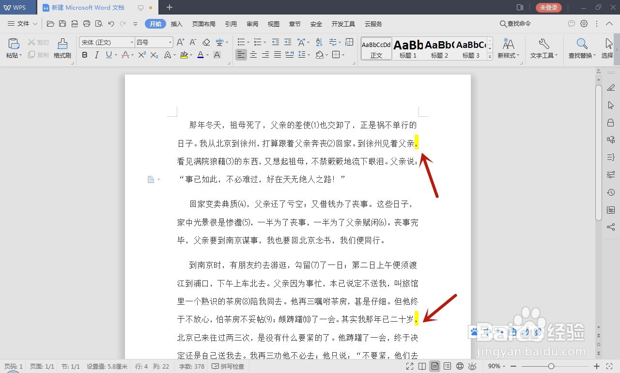The height and width of the screenshot is (373, 620).
Task: Add a new document tab with plus button
Action: coord(169,7)
